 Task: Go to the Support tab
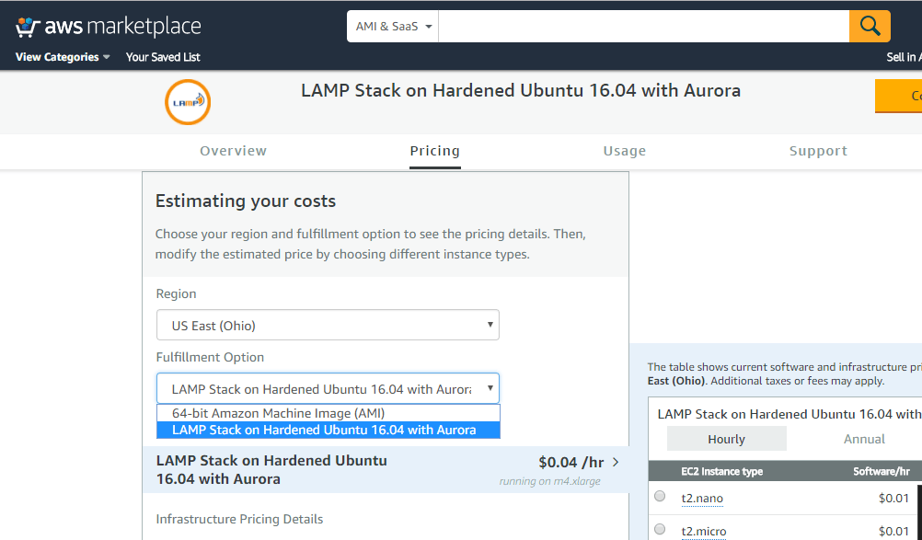(818, 151)
